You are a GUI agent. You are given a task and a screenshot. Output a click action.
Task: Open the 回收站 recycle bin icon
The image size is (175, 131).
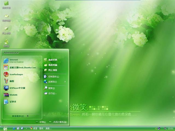click(6, 43)
